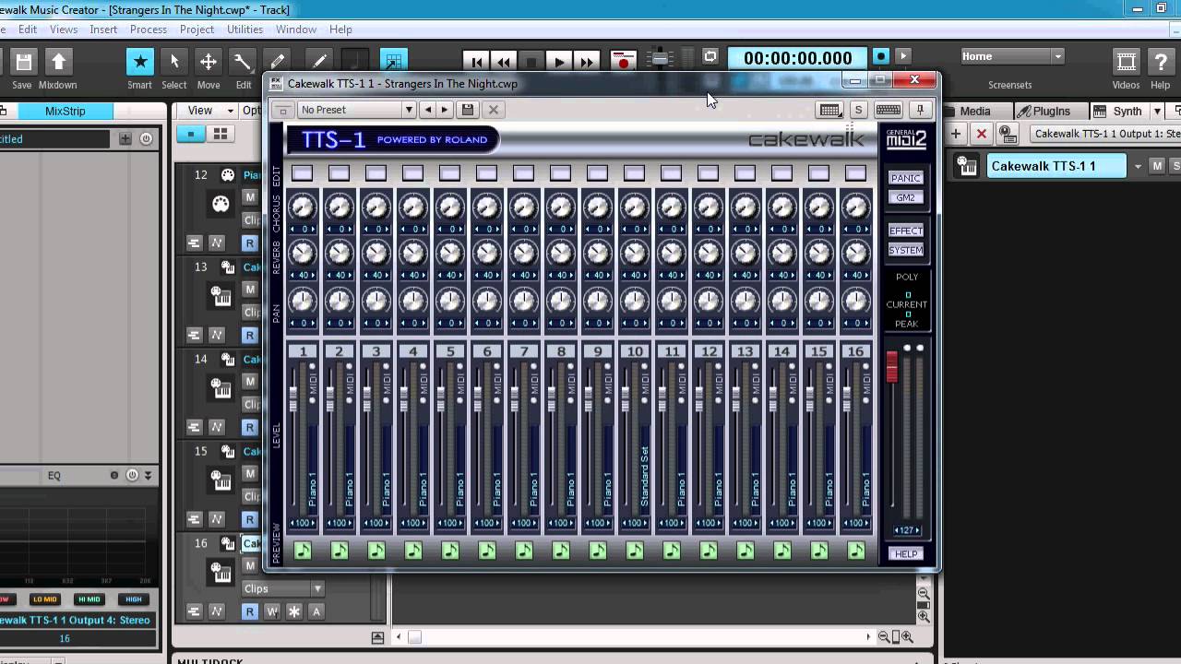Mute track 12
Screen dimensions: 1181x664
tap(249, 197)
